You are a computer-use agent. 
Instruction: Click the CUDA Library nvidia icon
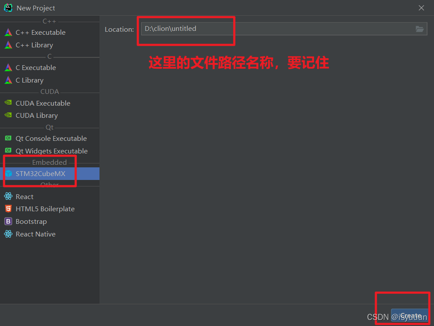[x=8, y=115]
